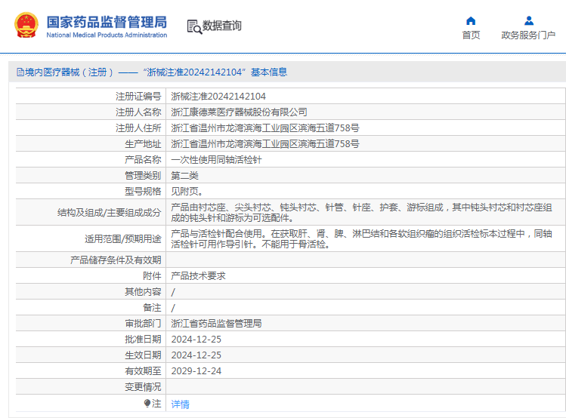Click the bulb icon beside 注

147,404
